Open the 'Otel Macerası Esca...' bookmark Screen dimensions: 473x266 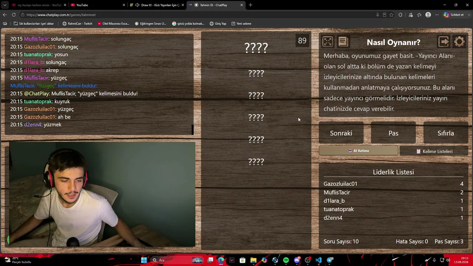113,24
